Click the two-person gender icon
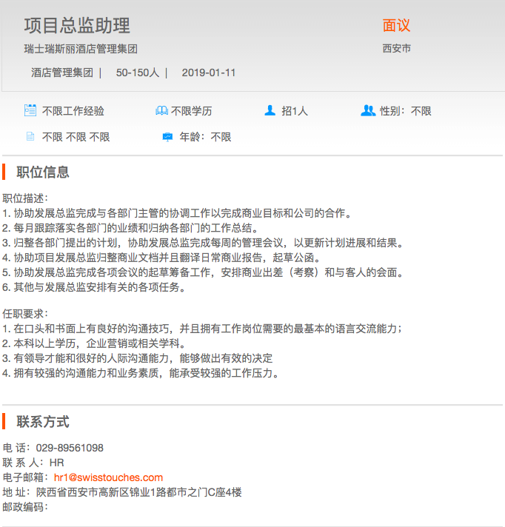The image size is (505, 527). click(368, 111)
